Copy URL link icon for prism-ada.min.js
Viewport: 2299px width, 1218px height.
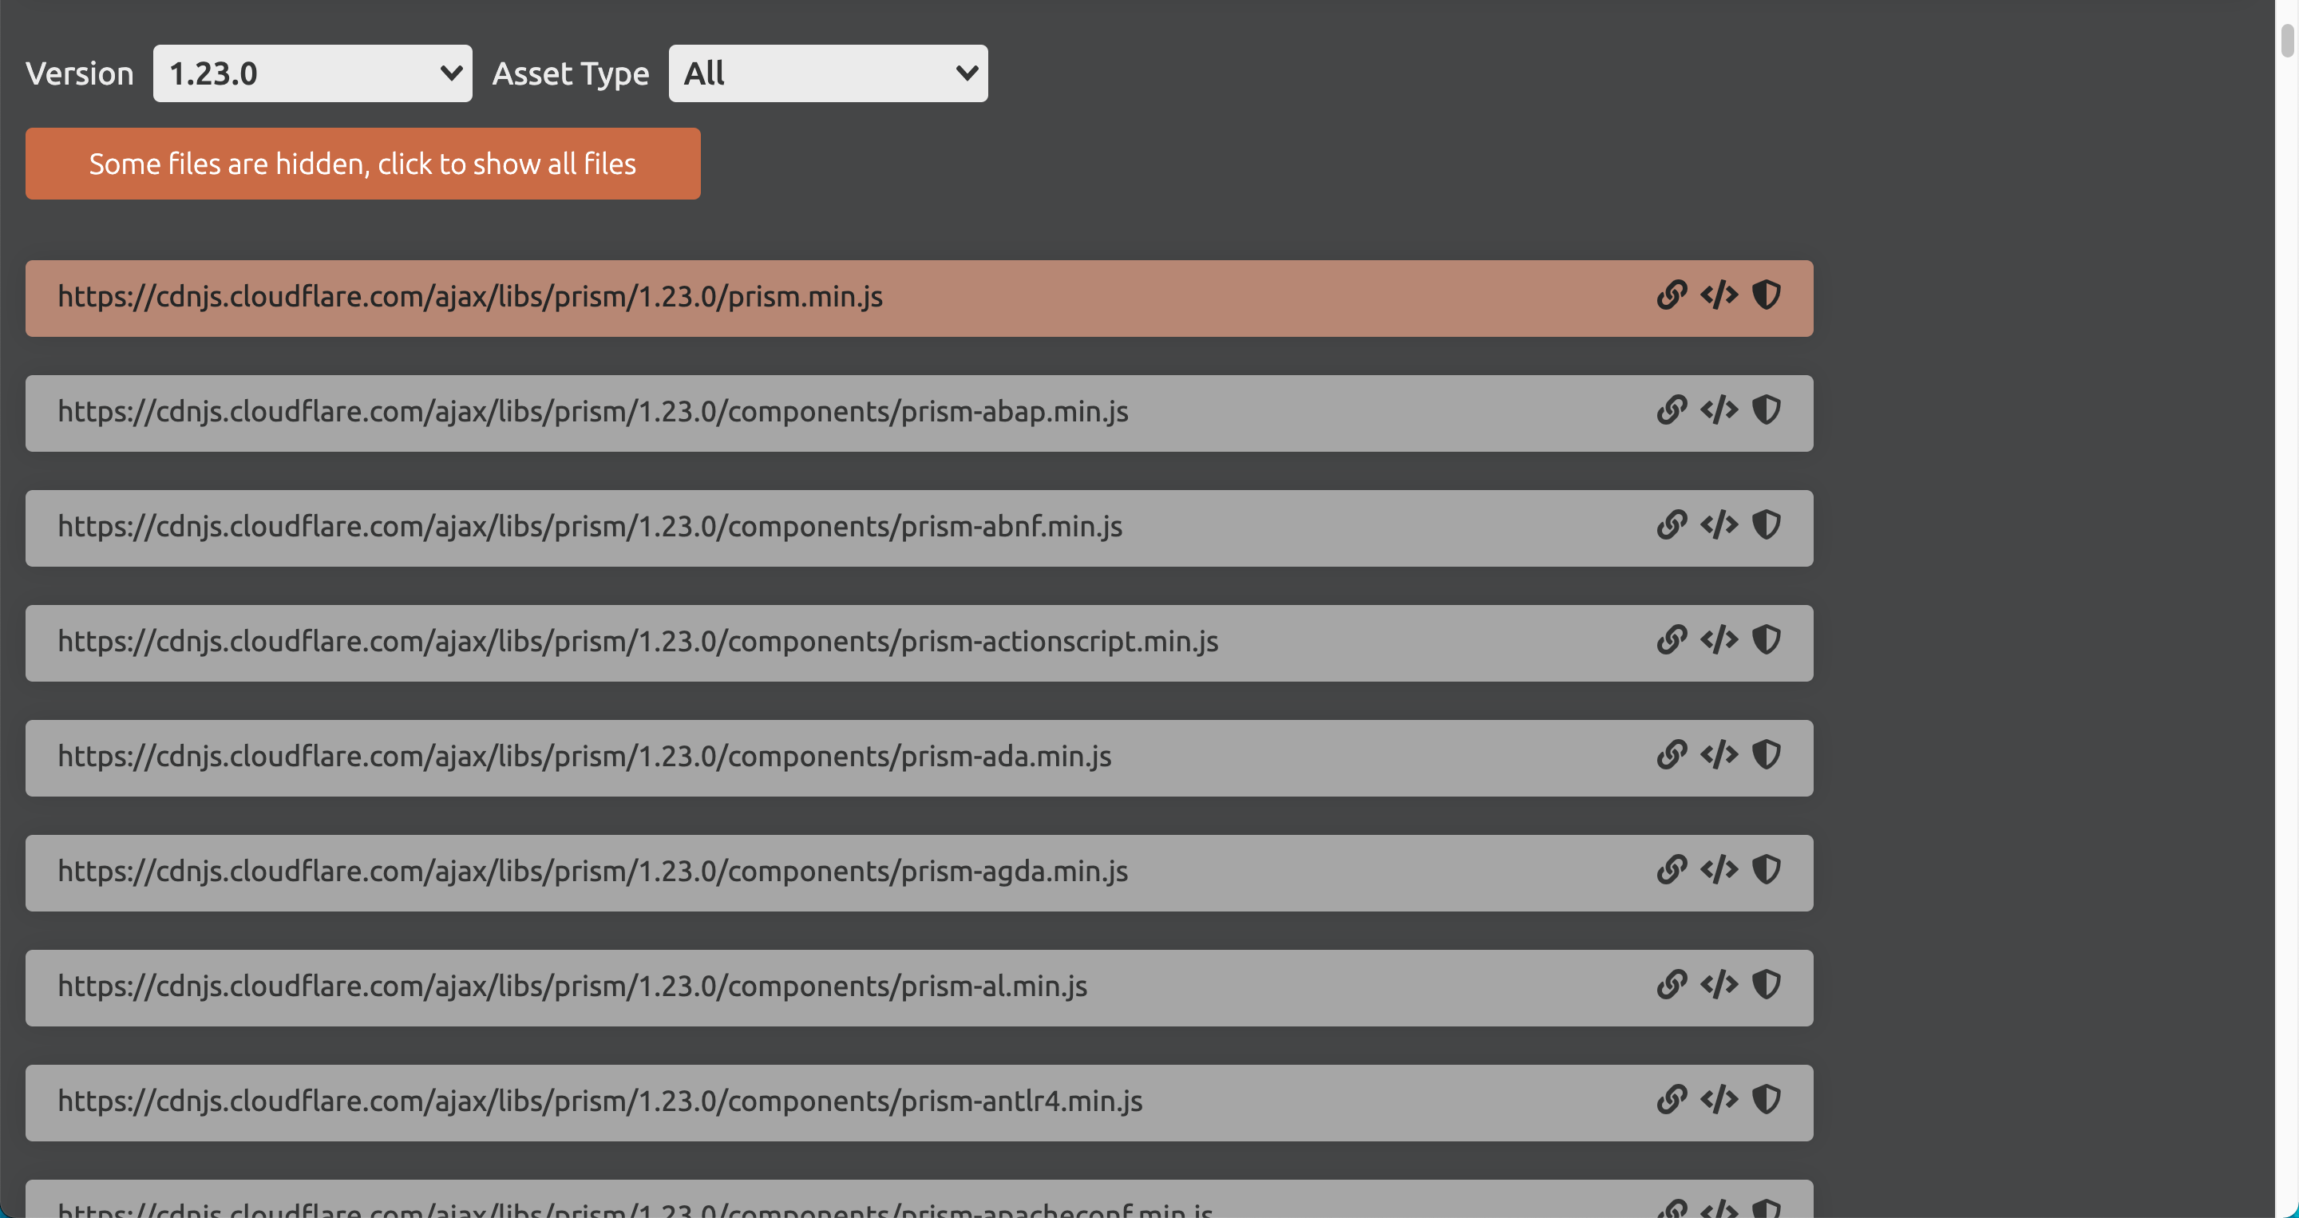[x=1672, y=755]
